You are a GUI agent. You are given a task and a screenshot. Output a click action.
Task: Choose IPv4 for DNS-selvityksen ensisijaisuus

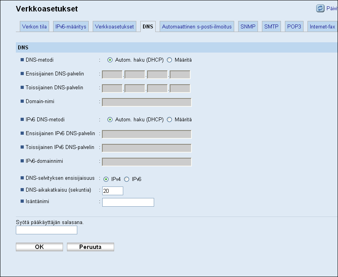106,179
